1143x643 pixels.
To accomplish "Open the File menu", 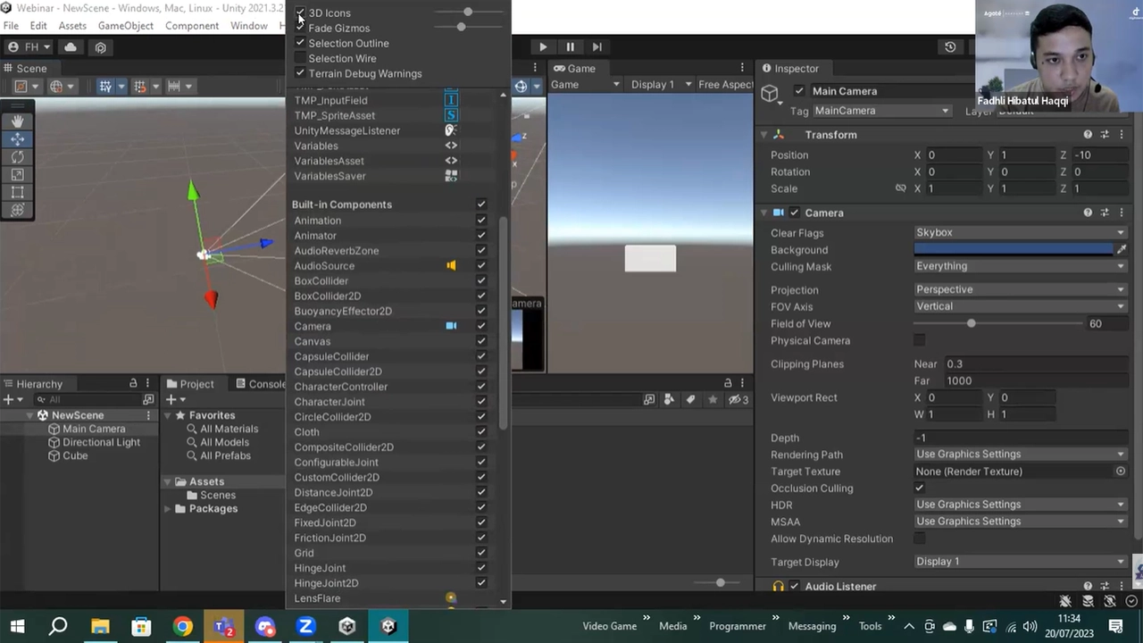I will tap(11, 26).
